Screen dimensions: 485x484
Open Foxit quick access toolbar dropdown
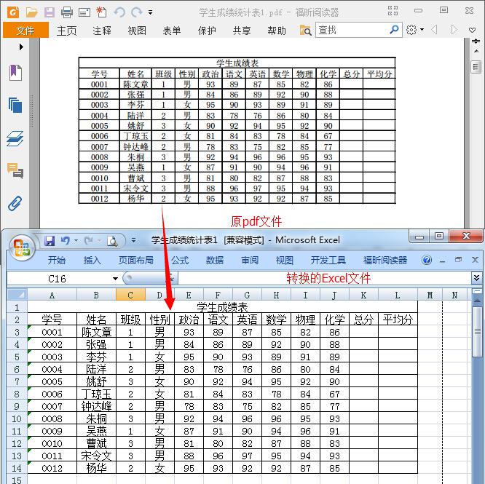coord(150,12)
